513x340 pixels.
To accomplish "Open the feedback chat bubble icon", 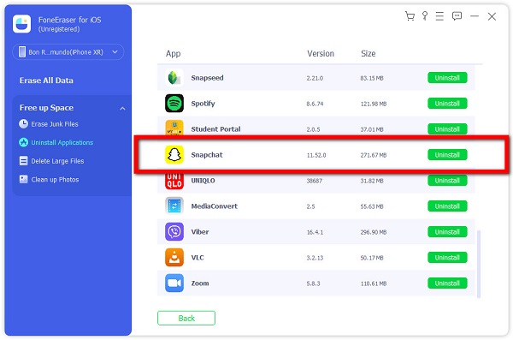I will point(457,16).
